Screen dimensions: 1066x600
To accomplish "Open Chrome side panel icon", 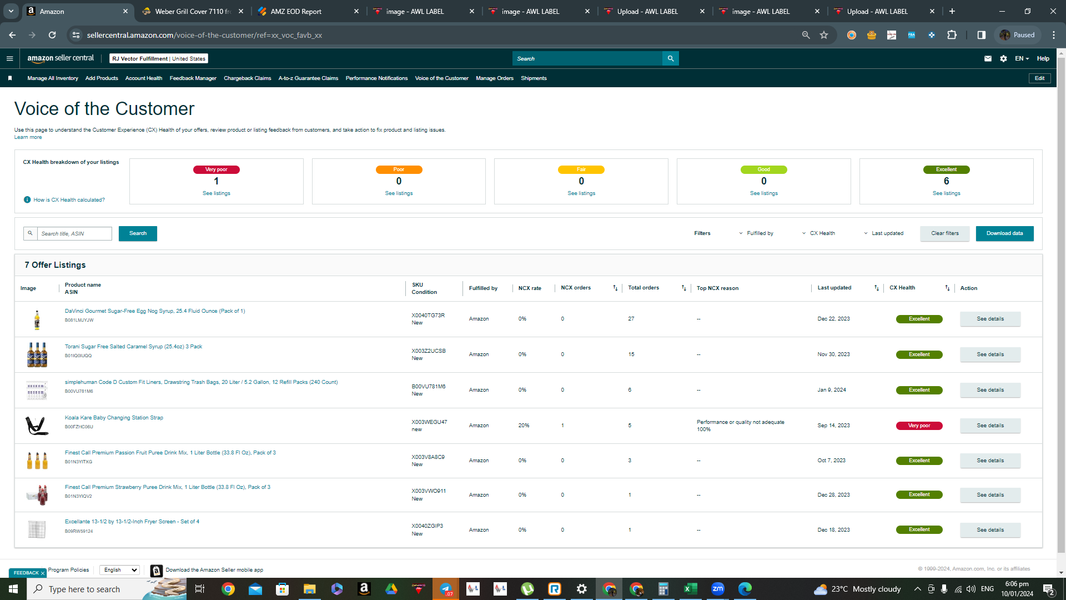I will tap(982, 35).
